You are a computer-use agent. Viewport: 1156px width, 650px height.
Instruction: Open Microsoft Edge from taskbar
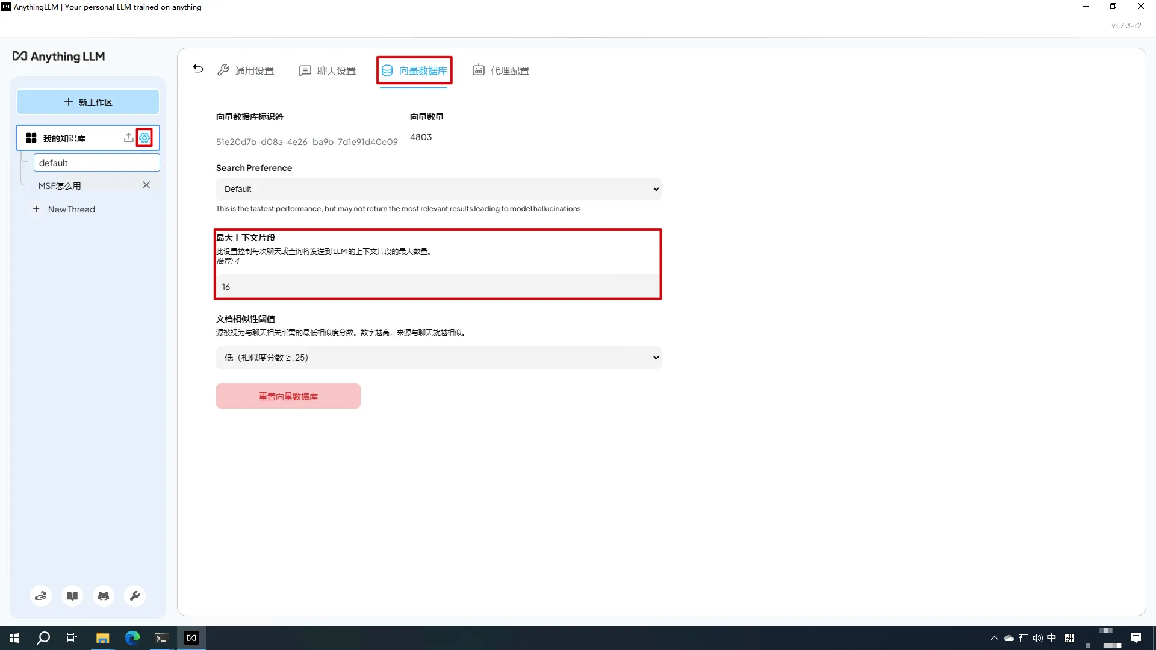click(132, 638)
